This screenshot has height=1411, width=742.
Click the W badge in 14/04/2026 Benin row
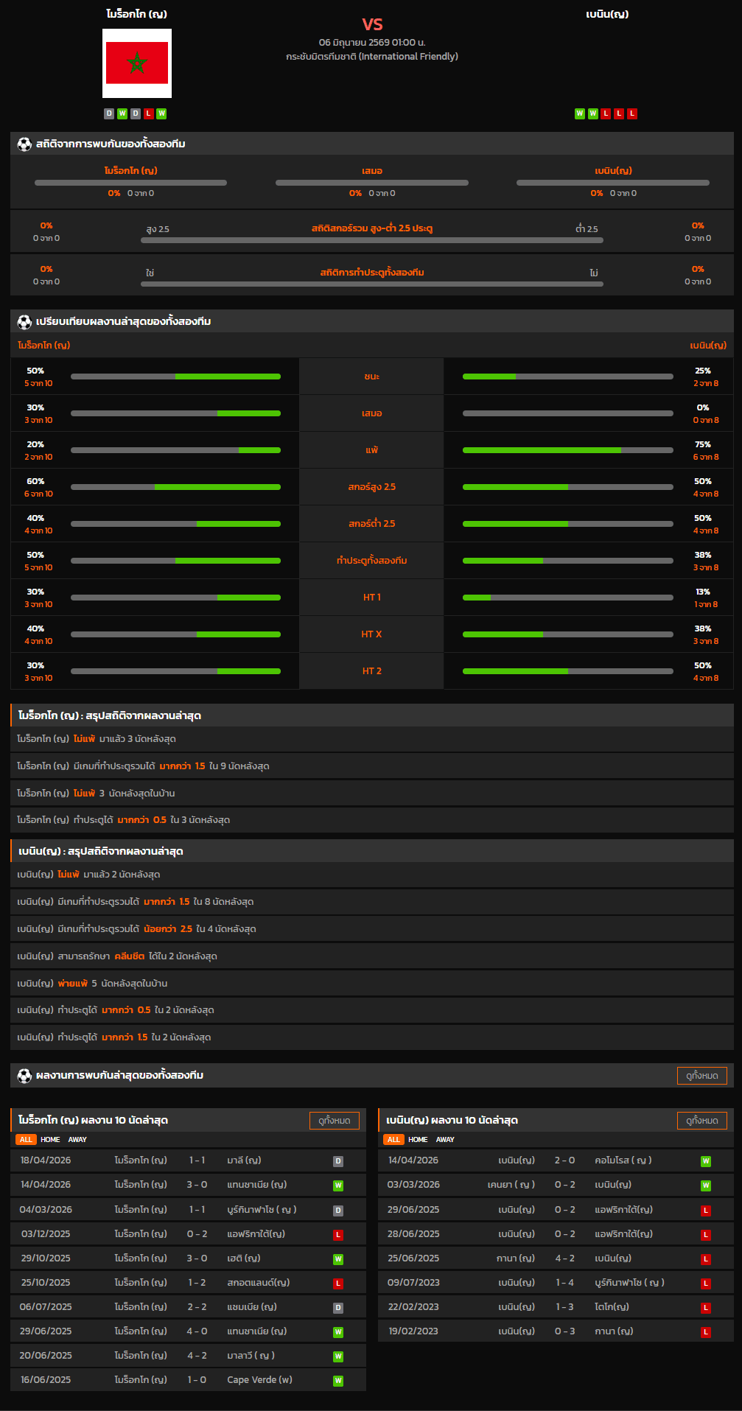click(x=706, y=1161)
